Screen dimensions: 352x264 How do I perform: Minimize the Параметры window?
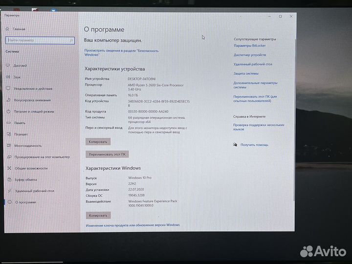click(x=269, y=17)
